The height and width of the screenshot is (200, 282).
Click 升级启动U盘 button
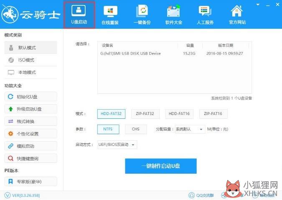30,109
